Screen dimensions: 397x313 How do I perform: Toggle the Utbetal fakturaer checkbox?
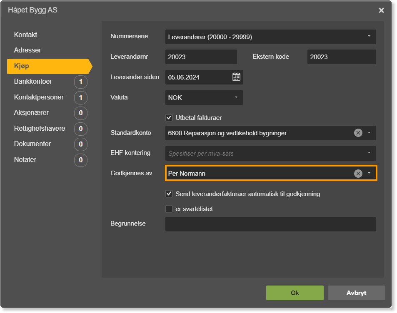tap(169, 118)
